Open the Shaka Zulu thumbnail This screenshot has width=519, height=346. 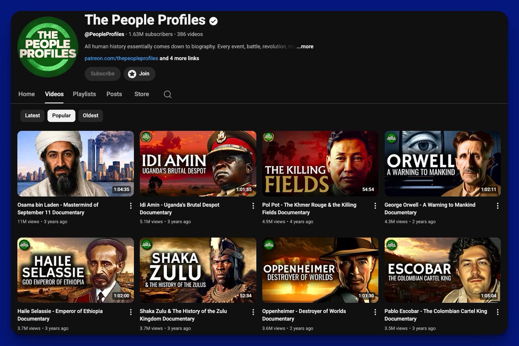(x=198, y=270)
